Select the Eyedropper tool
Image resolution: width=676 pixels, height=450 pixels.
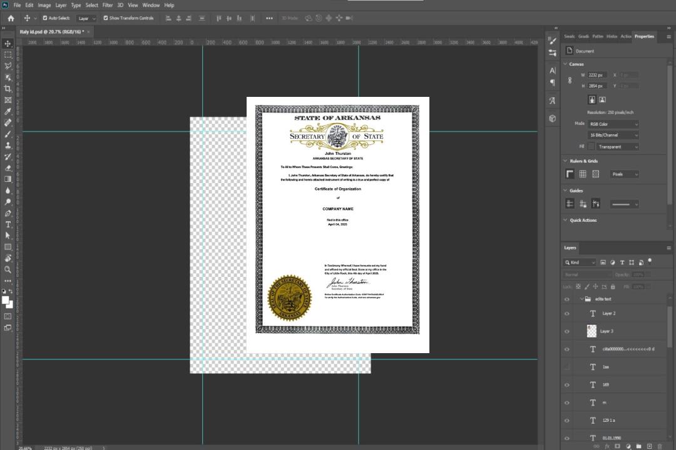[x=8, y=111]
